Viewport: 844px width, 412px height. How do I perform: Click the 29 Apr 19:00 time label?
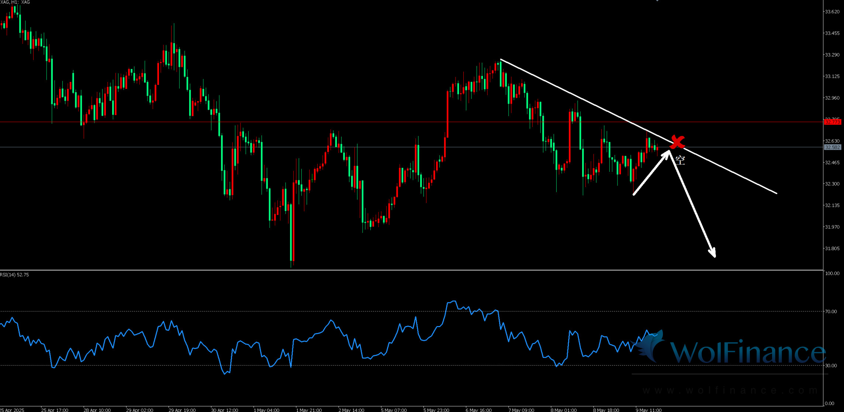coord(182,410)
